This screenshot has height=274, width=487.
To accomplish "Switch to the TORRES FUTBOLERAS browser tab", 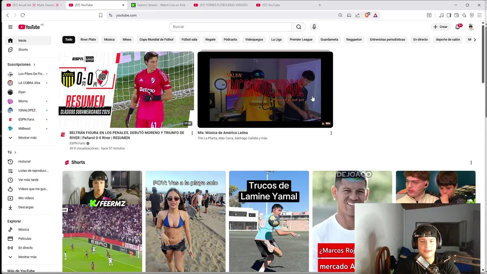I will pos(221,5).
